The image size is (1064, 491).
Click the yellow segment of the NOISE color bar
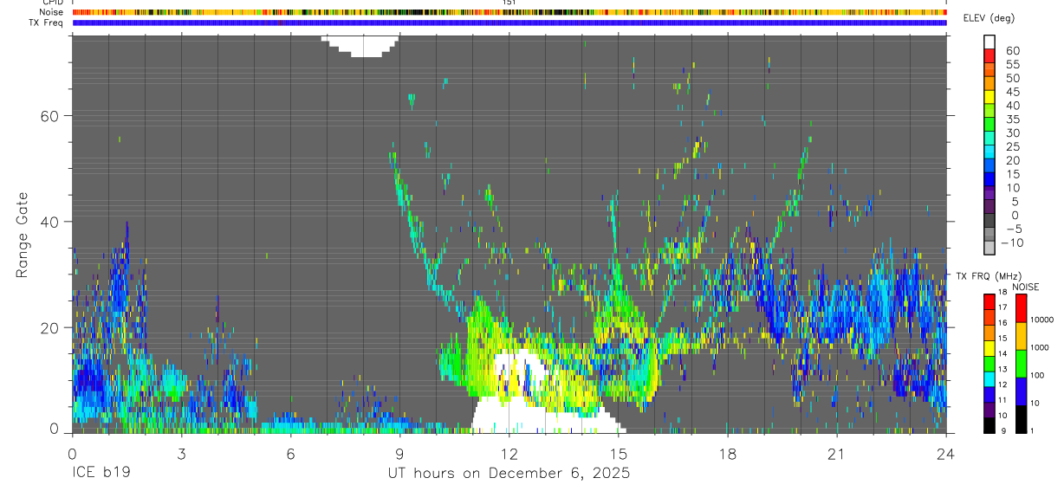tap(1021, 336)
